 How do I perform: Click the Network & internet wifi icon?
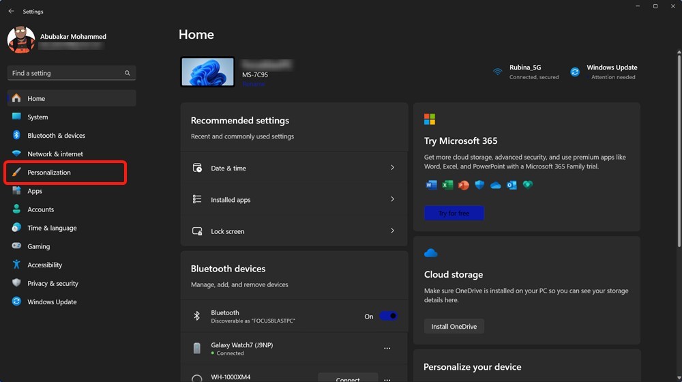16,153
